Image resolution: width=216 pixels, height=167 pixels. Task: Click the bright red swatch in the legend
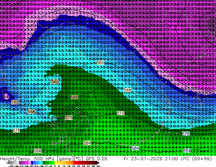[74, 163]
